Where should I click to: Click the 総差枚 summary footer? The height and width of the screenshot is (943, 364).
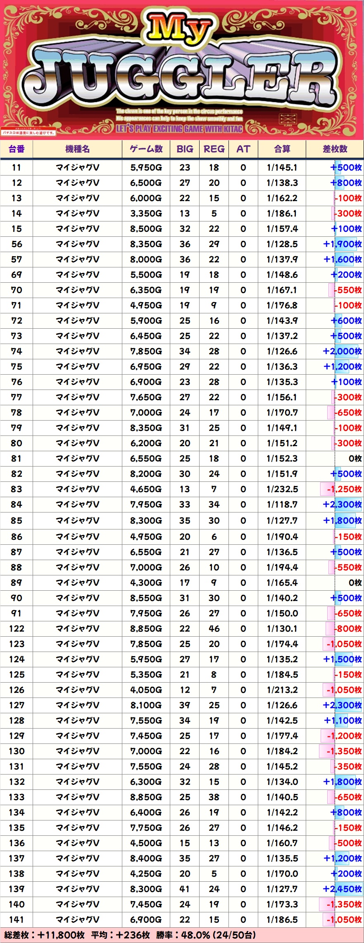pos(130,935)
